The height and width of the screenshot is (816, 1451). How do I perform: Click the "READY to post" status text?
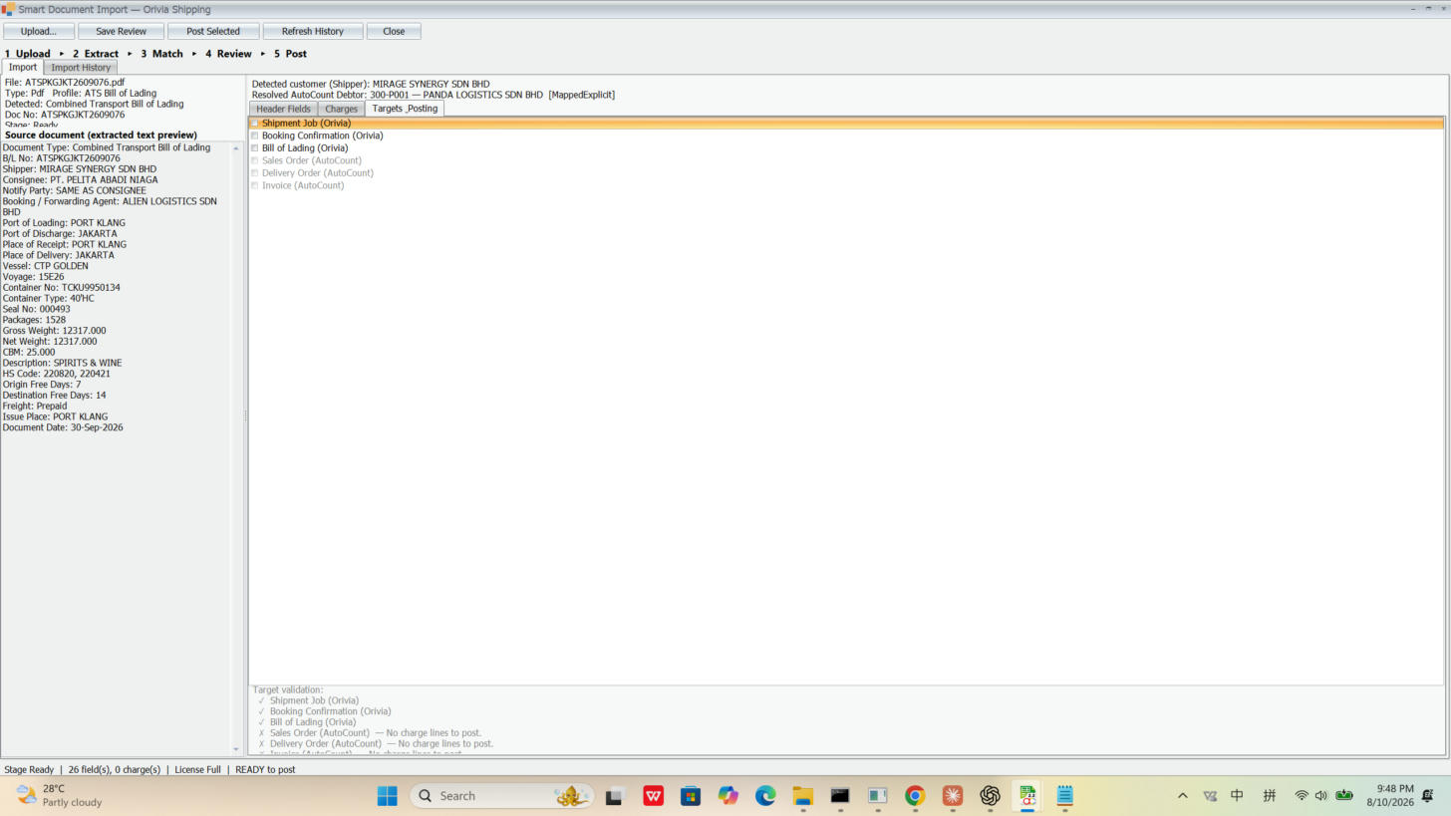click(x=265, y=769)
